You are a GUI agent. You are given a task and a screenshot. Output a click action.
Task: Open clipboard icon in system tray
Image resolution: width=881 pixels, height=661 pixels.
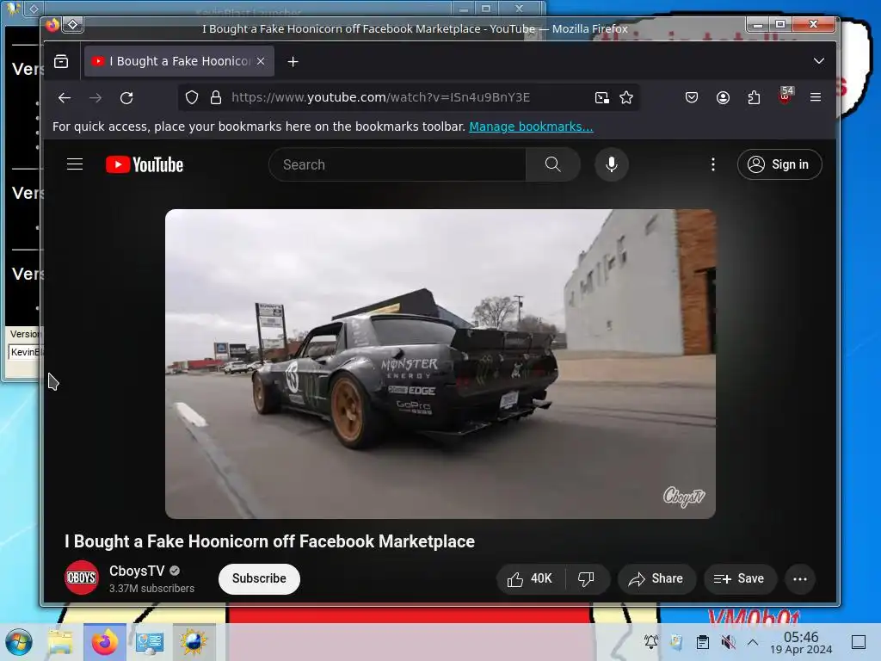pyautogui.click(x=702, y=642)
